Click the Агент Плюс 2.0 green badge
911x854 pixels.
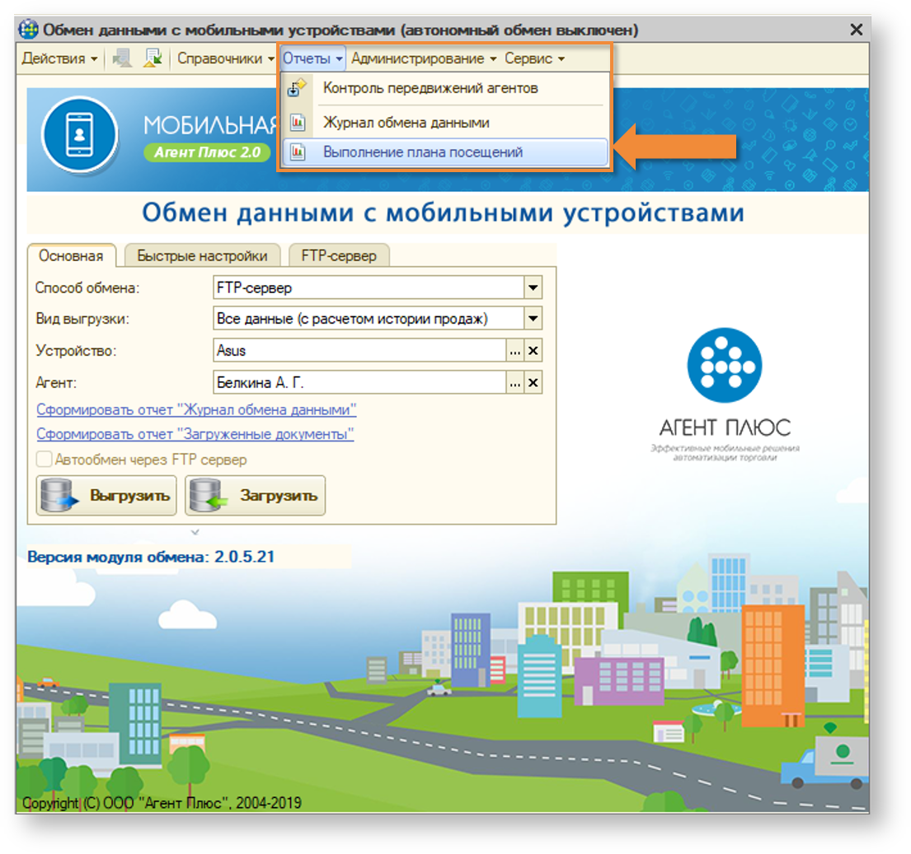coord(208,152)
